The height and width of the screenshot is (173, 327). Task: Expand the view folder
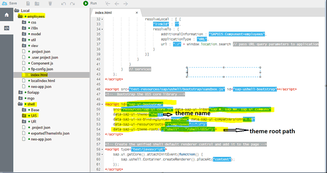pyautogui.click(x=24, y=46)
